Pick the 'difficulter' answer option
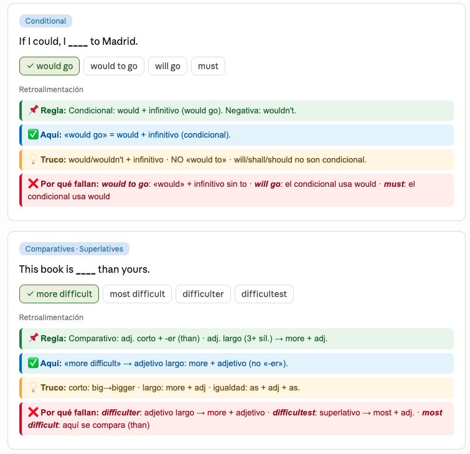 pyautogui.click(x=203, y=294)
